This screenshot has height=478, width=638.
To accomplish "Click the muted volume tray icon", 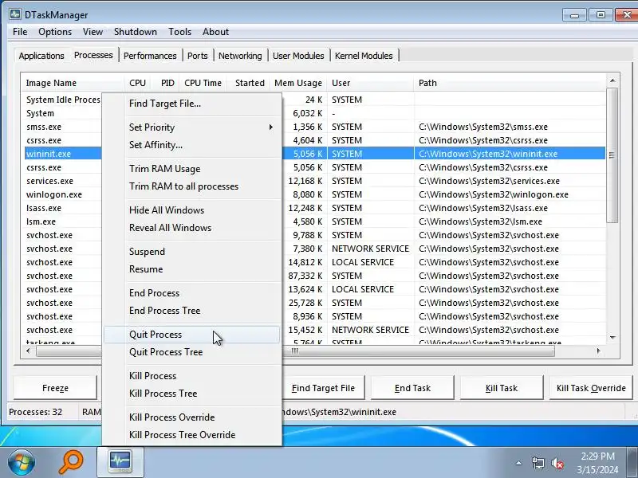I will pyautogui.click(x=557, y=463).
